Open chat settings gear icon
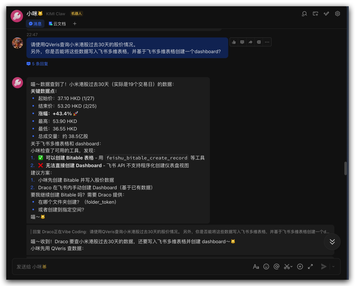Image resolution: width=355 pixels, height=286 pixels. (337, 13)
